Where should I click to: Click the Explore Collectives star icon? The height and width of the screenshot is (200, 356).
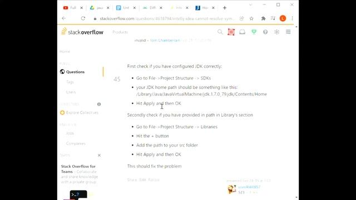(x=62, y=112)
